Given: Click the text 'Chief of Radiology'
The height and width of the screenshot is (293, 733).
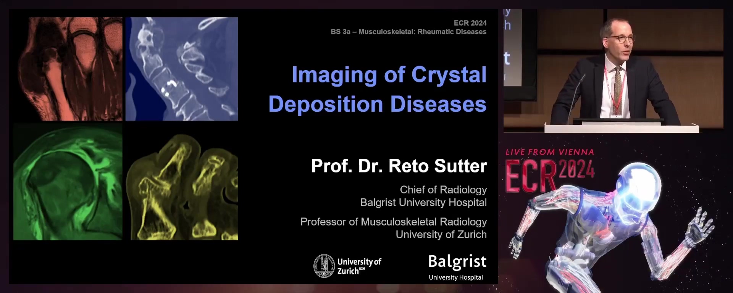Looking at the screenshot, I should [x=443, y=190].
